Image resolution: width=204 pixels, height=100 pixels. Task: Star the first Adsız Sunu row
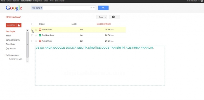[36, 30]
